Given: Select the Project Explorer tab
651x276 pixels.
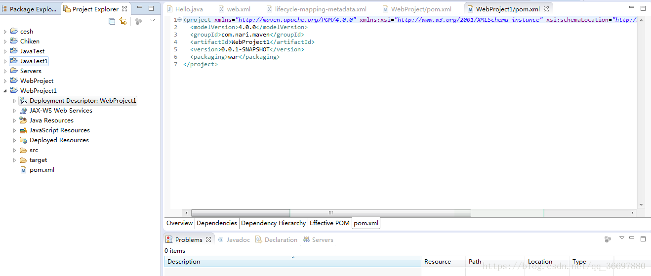Looking at the screenshot, I should coord(95,9).
